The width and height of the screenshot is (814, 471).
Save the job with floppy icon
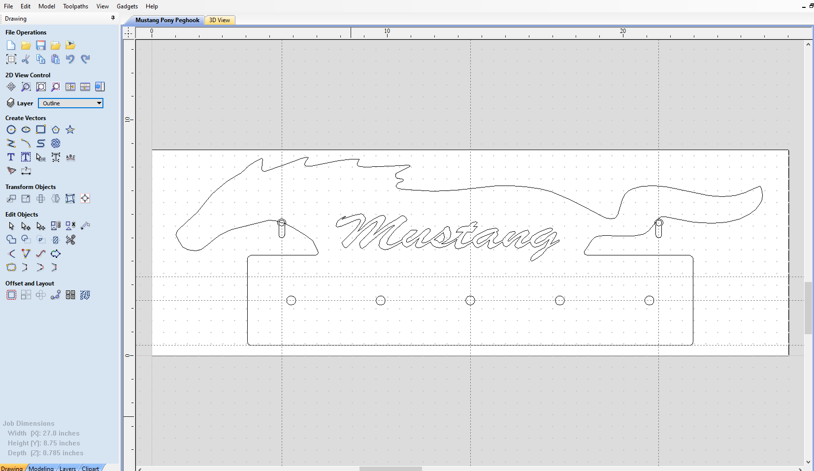41,45
